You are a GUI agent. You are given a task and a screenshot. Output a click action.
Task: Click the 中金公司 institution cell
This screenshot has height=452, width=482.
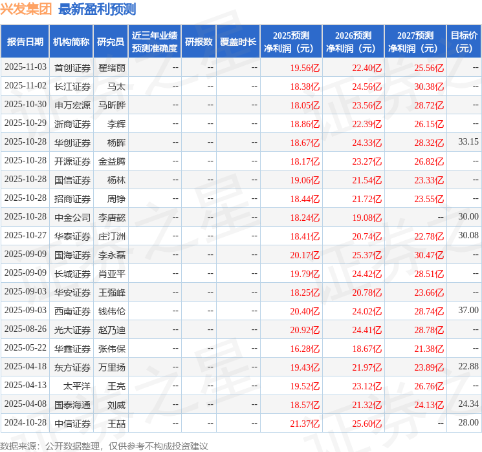tap(72, 218)
